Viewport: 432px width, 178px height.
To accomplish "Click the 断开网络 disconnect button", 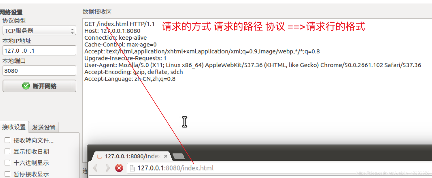I will 39,86.
